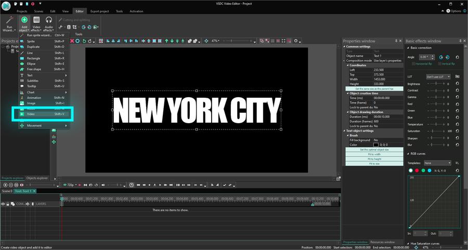
Task: Click the zoom out minus icon above the timeline
Action: (11, 185)
